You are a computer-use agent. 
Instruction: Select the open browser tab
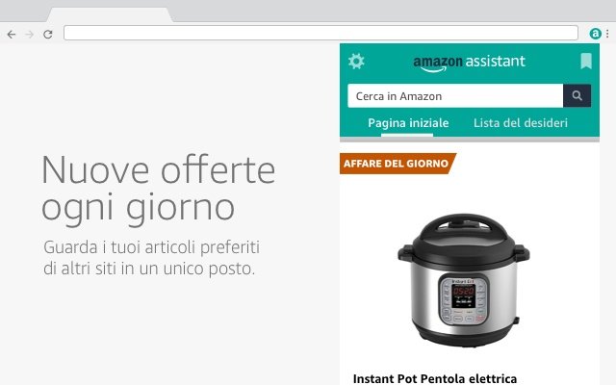pos(110,14)
